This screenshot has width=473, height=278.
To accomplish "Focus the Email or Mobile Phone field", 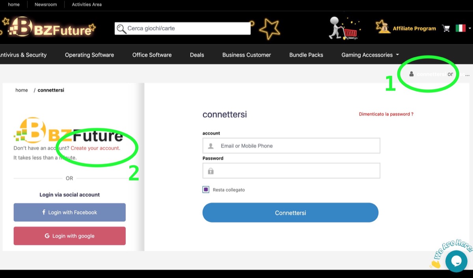I will click(x=291, y=146).
